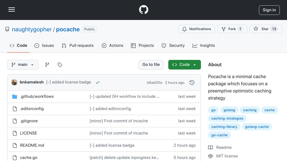This screenshot has height=161, width=287.
Task: View commit history clock icon
Action: tap(192, 83)
